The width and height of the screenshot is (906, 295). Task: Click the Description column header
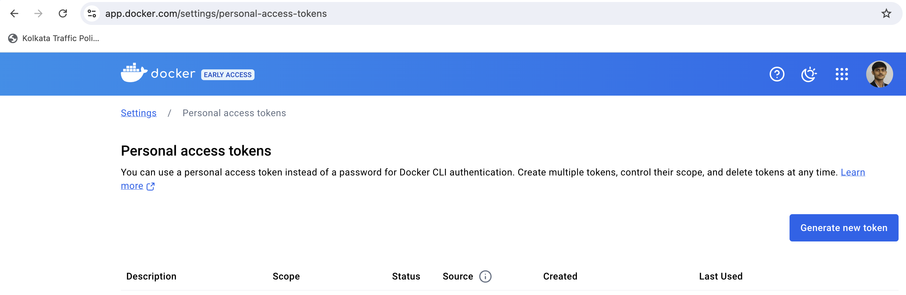coord(151,276)
